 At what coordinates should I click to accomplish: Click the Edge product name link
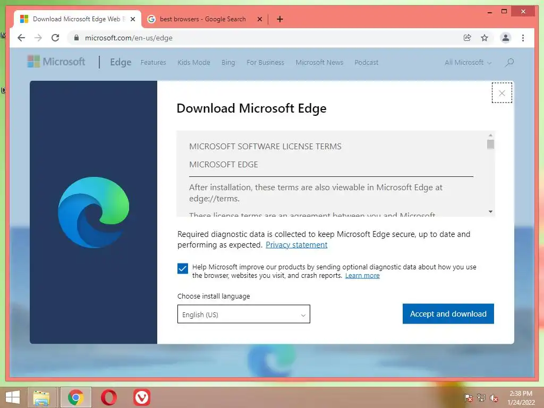(121, 62)
